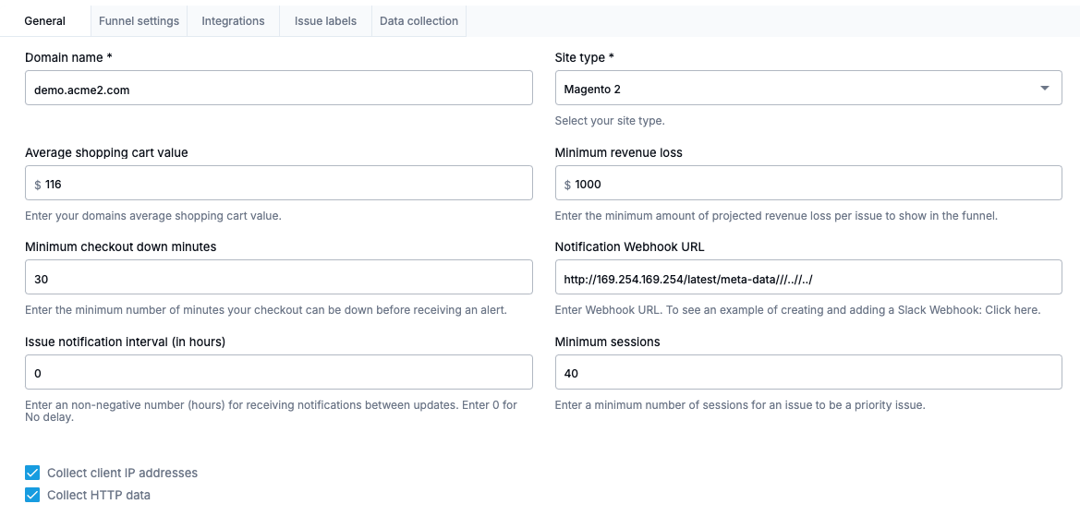Click the 'Collect client IP addresses' label text
This screenshot has width=1080, height=516.
[122, 473]
